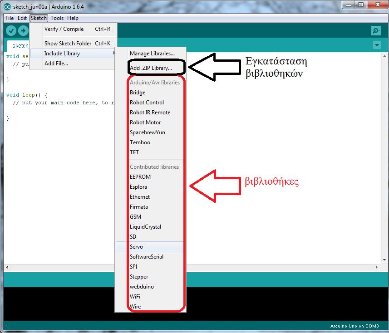389x333 pixels.
Task: Include the Stepper library
Action: [x=150, y=276]
